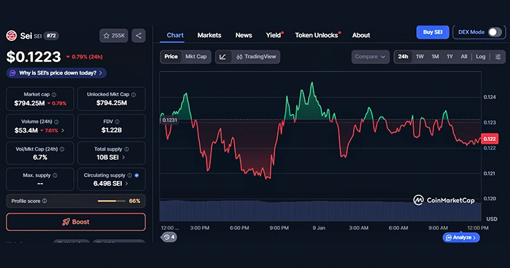Switch to TradingView chart
This screenshot has height=268, width=510.
(x=256, y=57)
